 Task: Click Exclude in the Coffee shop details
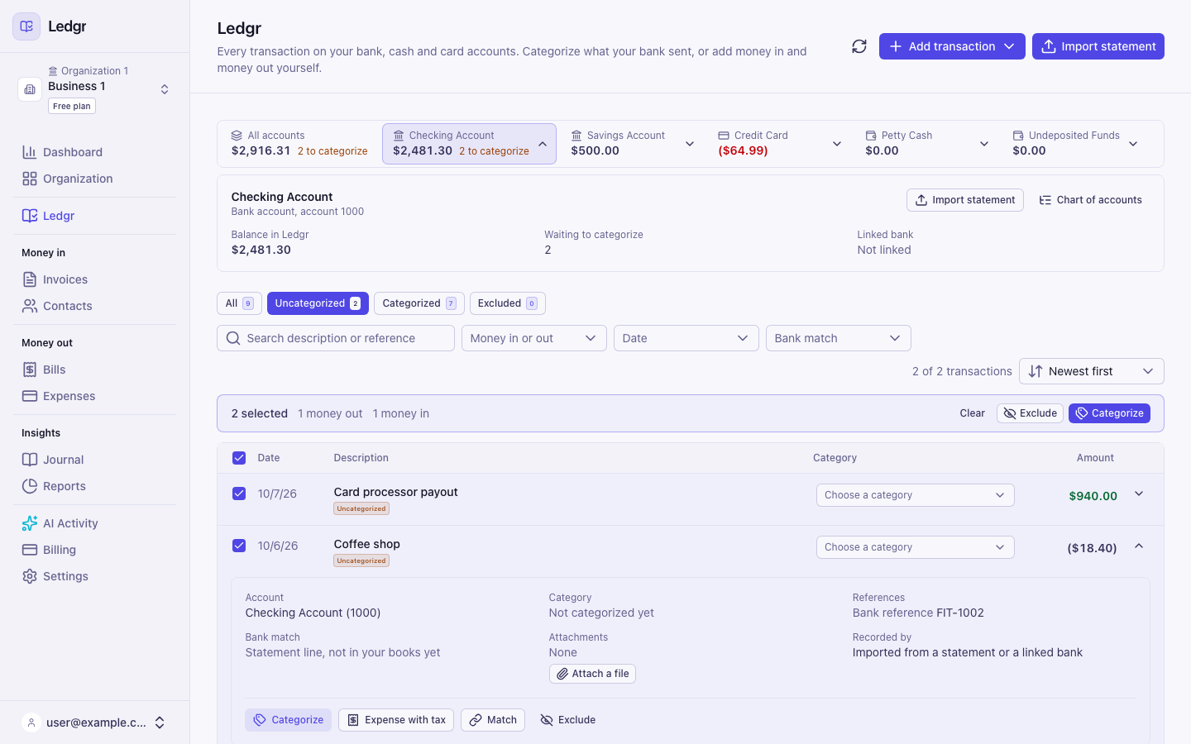tap(568, 720)
